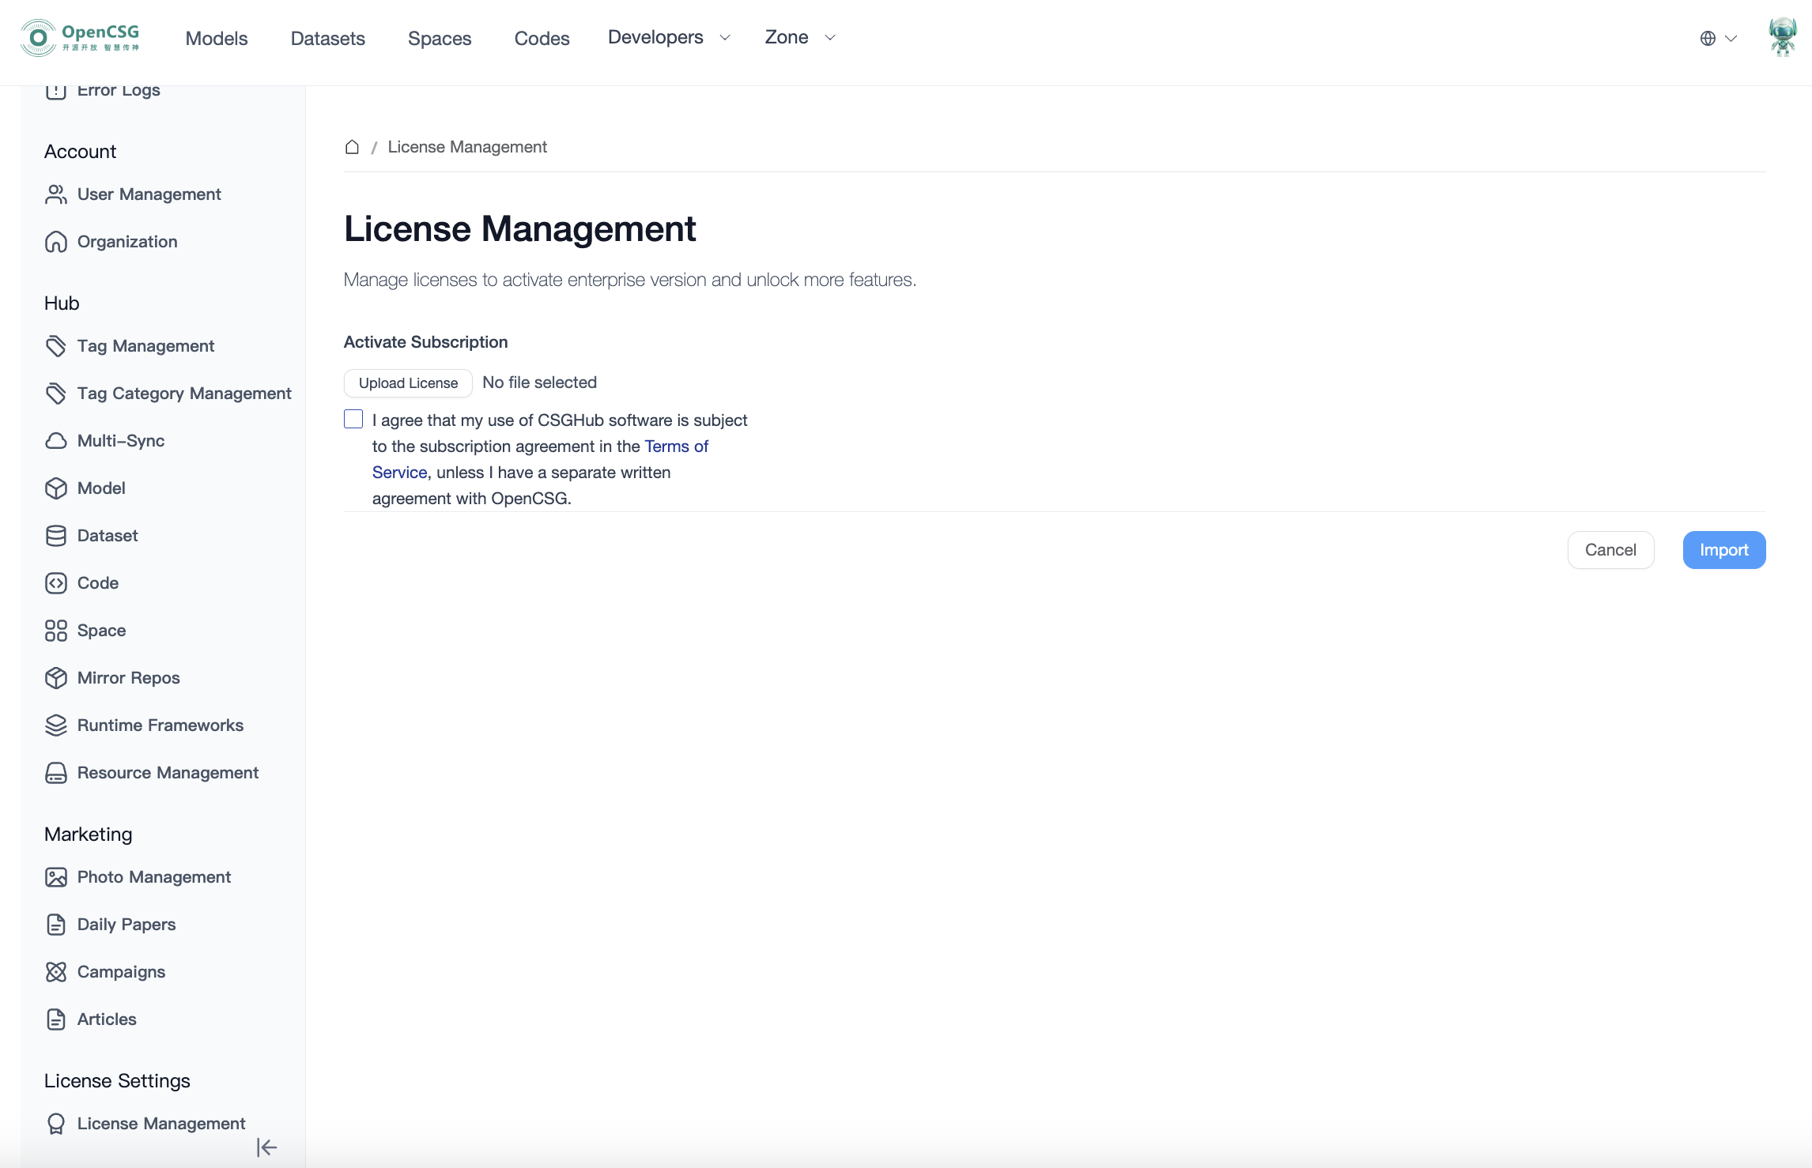Click the Runtime Frameworks layers icon

point(56,725)
